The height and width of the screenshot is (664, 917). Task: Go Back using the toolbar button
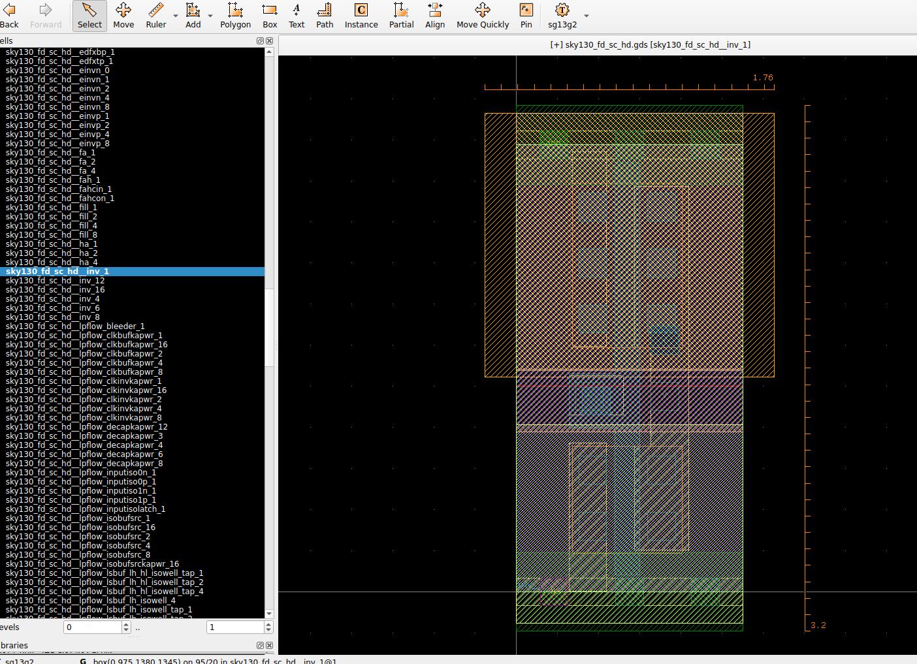(10, 16)
